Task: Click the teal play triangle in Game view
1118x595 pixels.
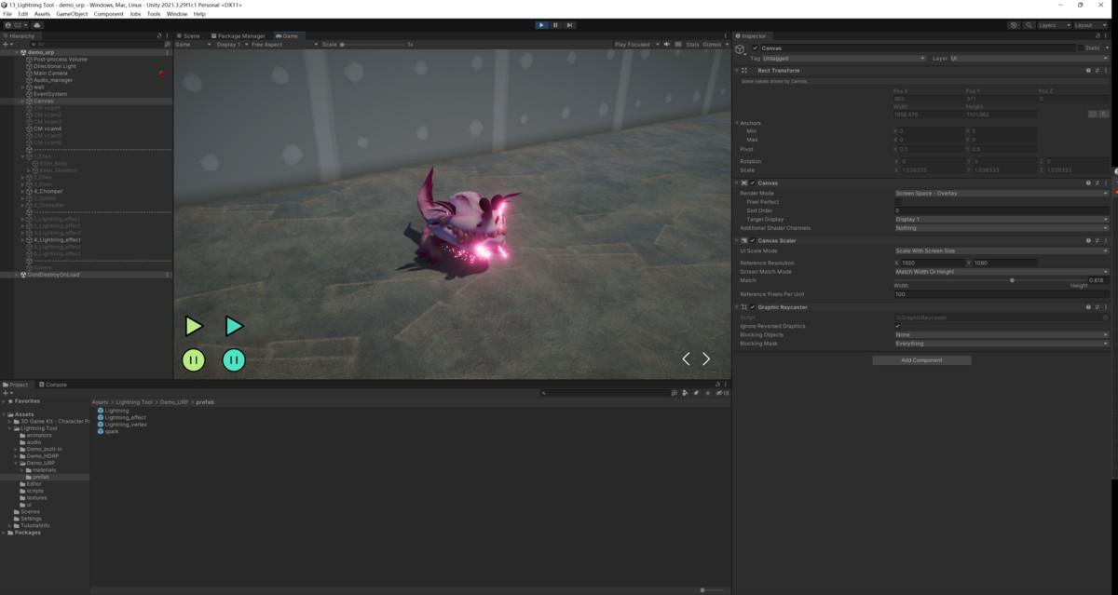Action: [x=234, y=325]
